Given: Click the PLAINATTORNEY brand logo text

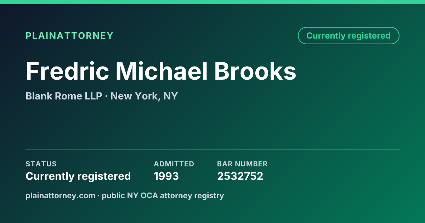Looking at the screenshot, I should click(69, 36).
